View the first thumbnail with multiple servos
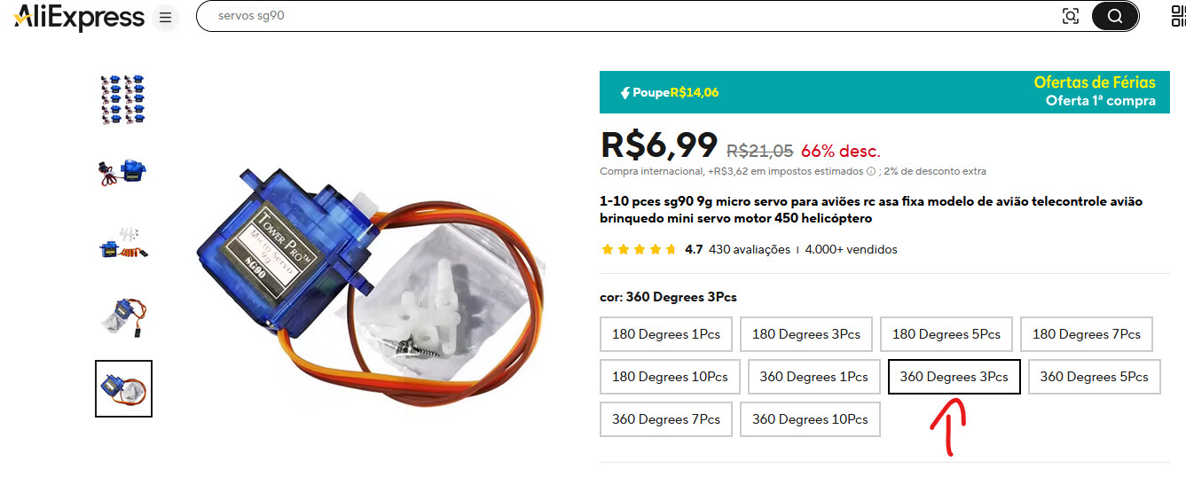The image size is (1186, 500). (123, 99)
